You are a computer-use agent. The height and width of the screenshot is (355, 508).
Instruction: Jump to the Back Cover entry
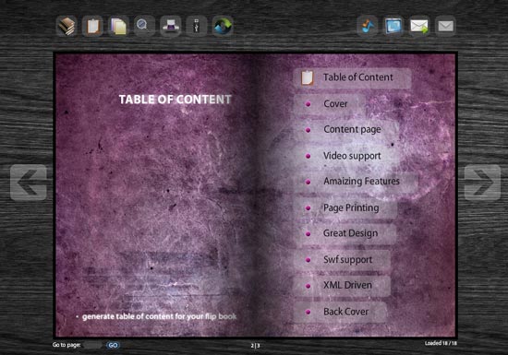[x=340, y=312]
